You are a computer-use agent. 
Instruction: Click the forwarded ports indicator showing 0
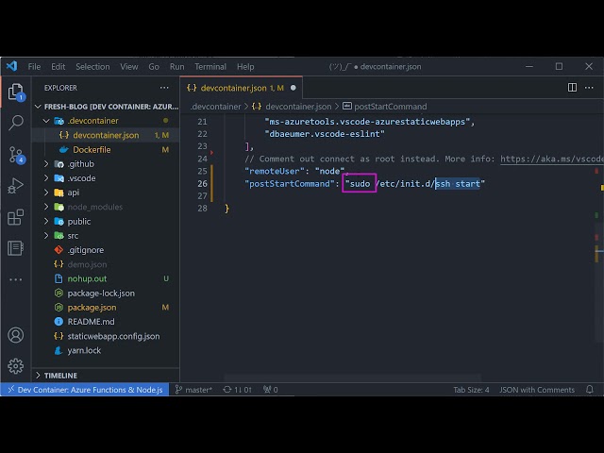pos(271,390)
